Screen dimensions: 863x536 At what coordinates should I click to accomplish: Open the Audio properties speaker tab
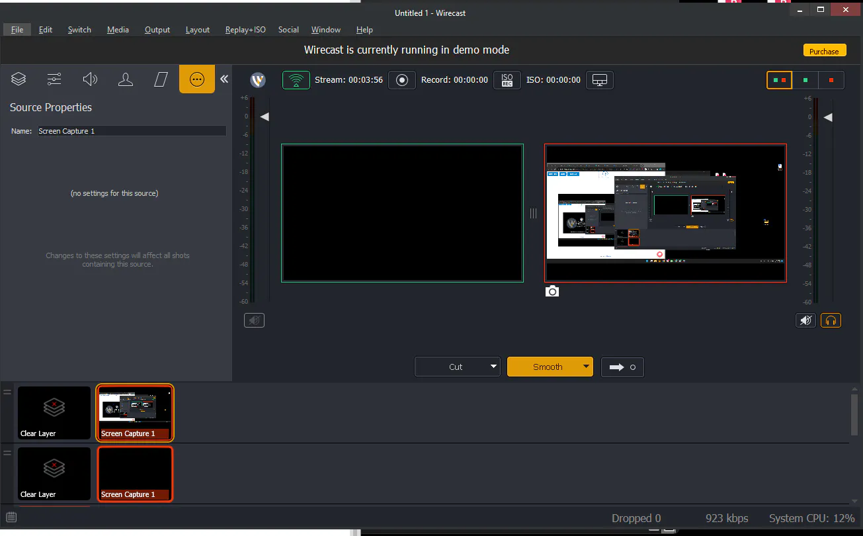tap(90, 79)
